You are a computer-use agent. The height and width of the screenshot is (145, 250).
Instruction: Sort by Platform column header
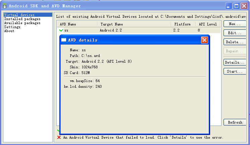[183, 24]
